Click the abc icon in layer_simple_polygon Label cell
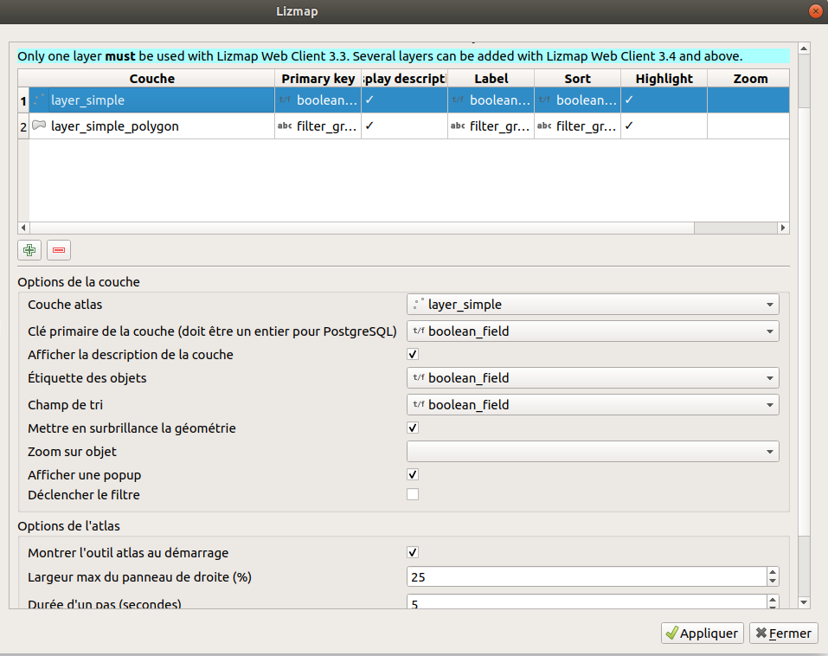 click(x=458, y=125)
